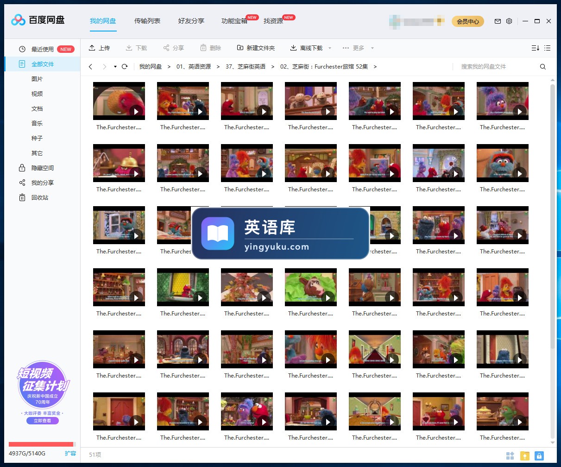Viewport: 561px width, 467px height.
Task: Expand the 离线下载 dropdown arrow
Action: click(330, 48)
